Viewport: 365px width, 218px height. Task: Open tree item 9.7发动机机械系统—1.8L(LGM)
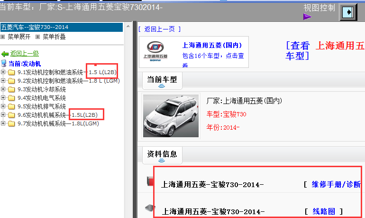pos(58,123)
